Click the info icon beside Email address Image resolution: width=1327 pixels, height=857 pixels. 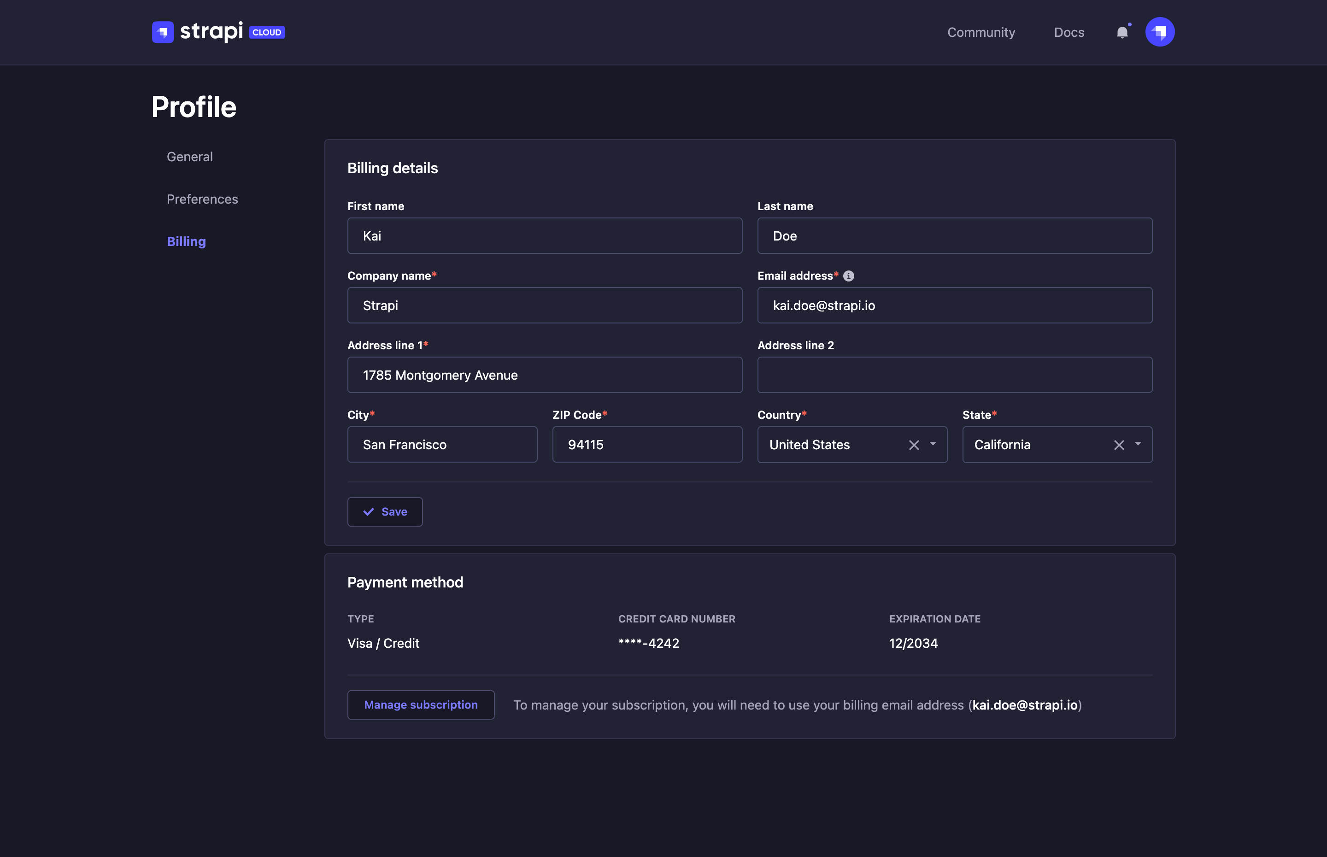point(848,276)
